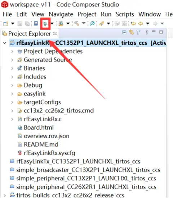
Task: Expand the targetConfigs folder
Action: [x=12, y=102]
